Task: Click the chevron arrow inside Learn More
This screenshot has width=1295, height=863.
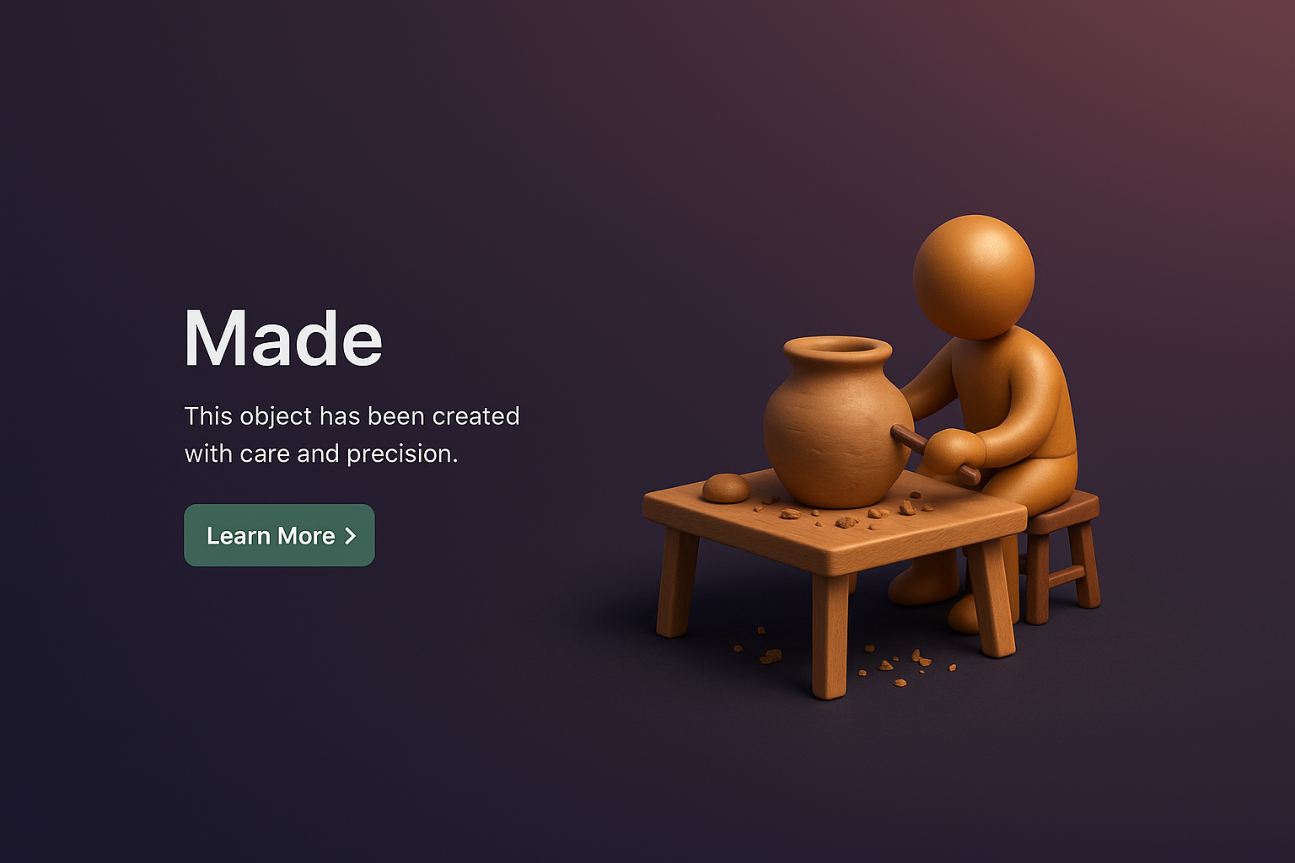Action: pyautogui.click(x=351, y=536)
